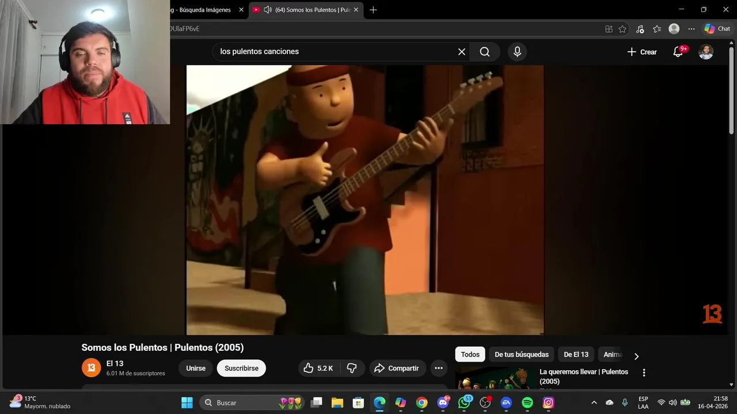
Task: Click the Unirse button
Action: click(196, 368)
